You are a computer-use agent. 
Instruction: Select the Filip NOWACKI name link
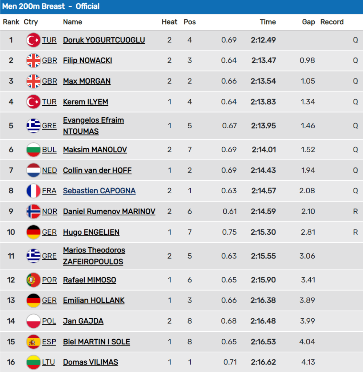click(88, 60)
